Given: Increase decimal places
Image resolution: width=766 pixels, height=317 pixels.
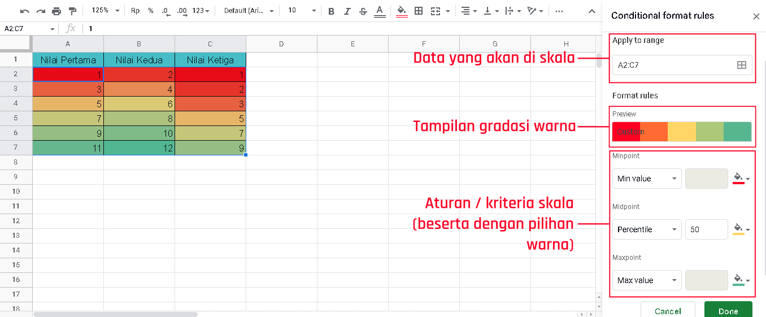Looking at the screenshot, I should [x=182, y=11].
